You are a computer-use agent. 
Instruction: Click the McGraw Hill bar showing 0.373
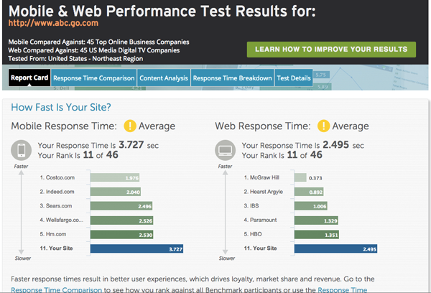tap(300, 177)
